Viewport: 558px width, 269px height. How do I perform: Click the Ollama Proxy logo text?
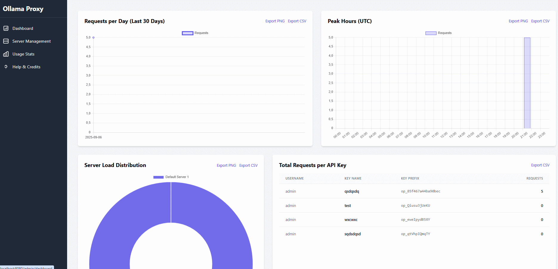click(23, 9)
